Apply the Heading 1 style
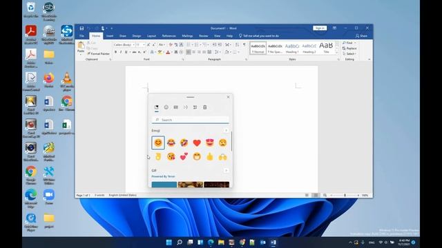The height and width of the screenshot is (248, 442). click(292, 48)
